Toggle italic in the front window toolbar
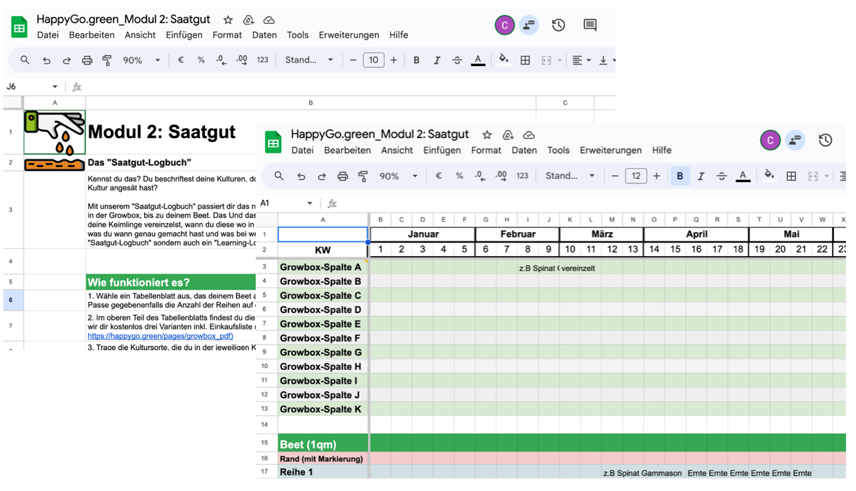 (700, 176)
